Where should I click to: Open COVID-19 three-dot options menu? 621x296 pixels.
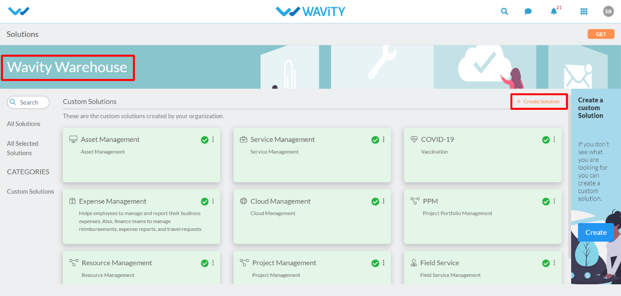[554, 140]
